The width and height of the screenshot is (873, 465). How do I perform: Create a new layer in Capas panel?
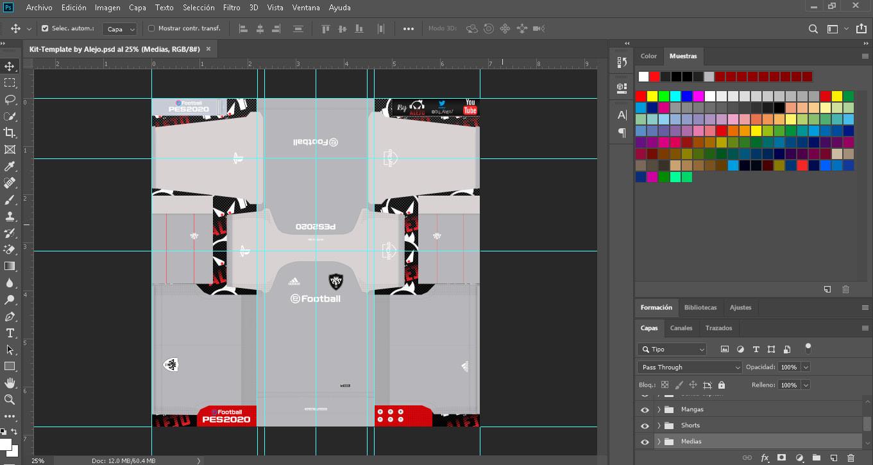coord(833,458)
